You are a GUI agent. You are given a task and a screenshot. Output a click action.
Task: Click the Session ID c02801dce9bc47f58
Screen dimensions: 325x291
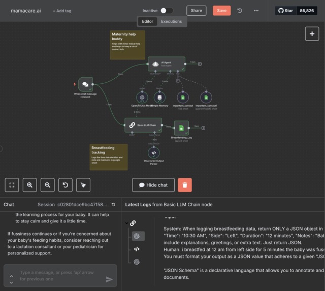[82, 205]
